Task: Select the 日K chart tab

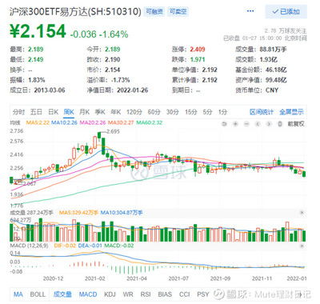Action: [53, 112]
